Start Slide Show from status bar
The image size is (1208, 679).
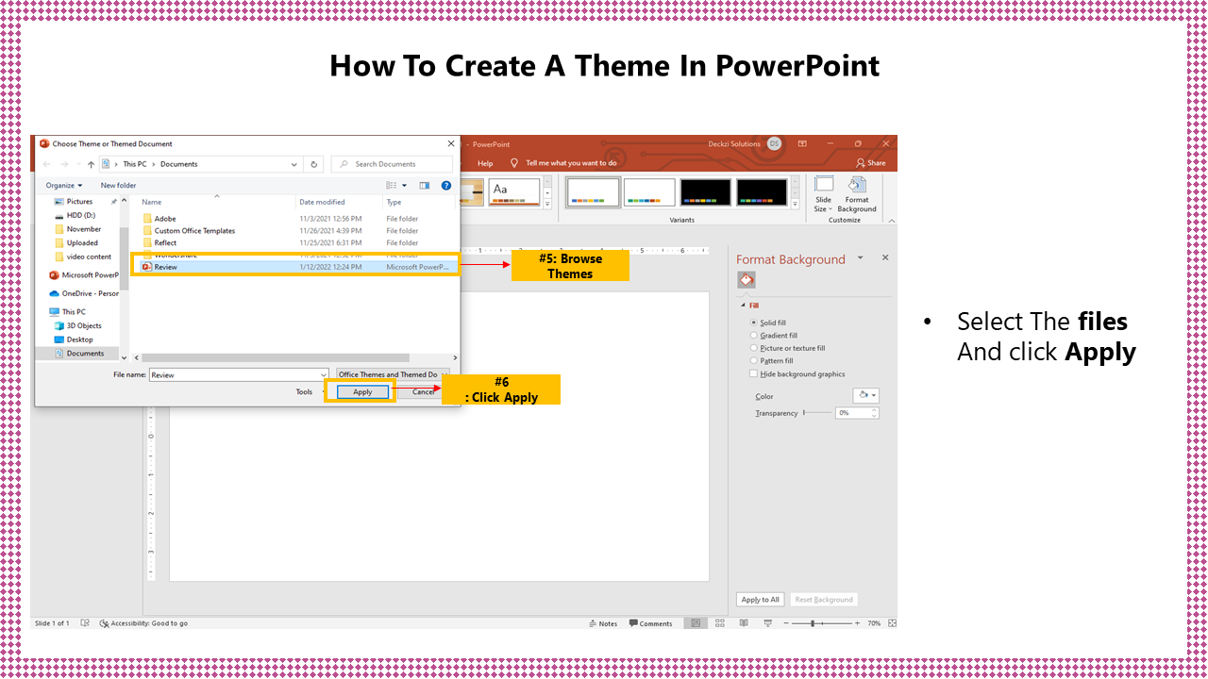pyautogui.click(x=767, y=623)
